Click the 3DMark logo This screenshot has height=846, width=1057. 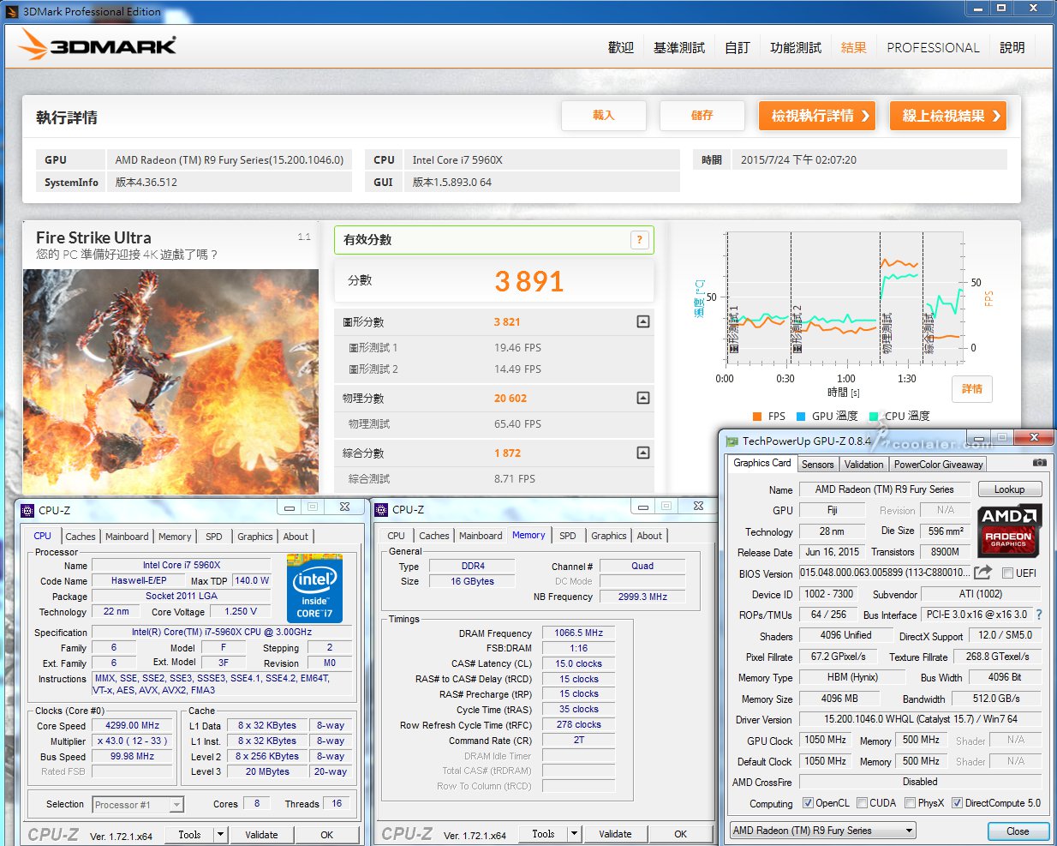click(x=97, y=45)
